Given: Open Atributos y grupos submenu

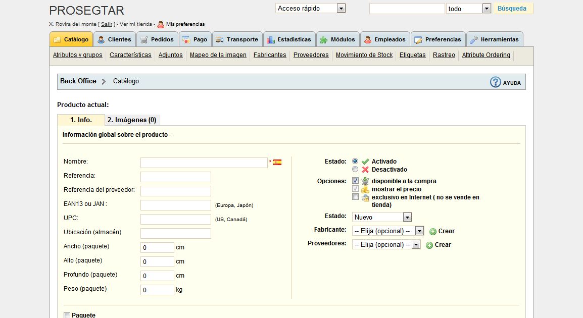Looking at the screenshot, I should coord(77,55).
